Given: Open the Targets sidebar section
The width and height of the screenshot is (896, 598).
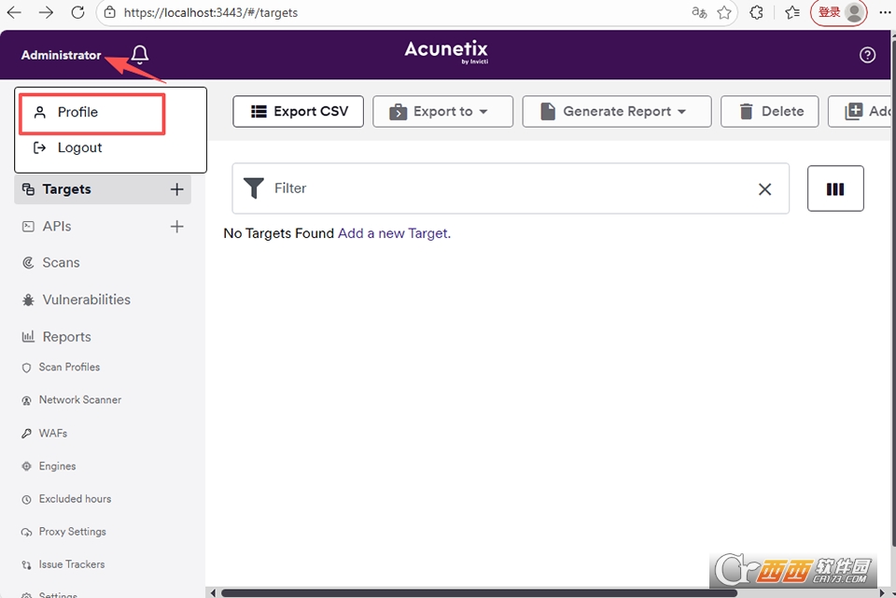Looking at the screenshot, I should [x=66, y=189].
